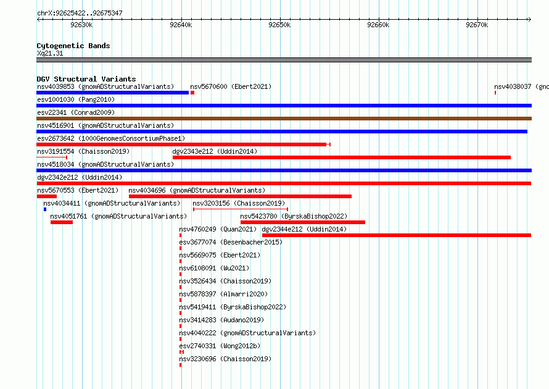Screen dimensions: 549x389
Task: Select the red dgv2344e212 variant bar
Action: (397, 235)
